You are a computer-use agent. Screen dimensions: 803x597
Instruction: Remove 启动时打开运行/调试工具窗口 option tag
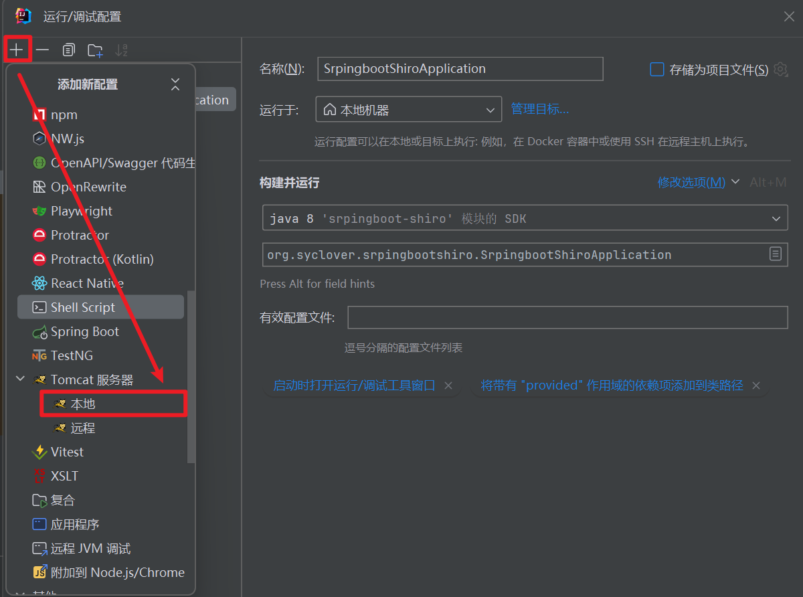coord(448,386)
